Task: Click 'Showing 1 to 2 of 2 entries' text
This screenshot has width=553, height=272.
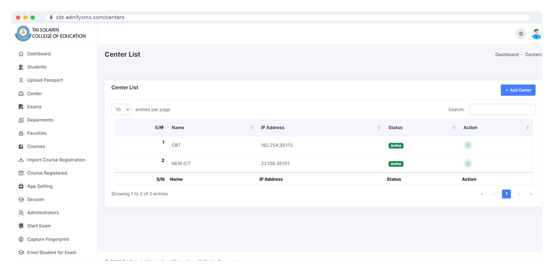Action: 139,194
